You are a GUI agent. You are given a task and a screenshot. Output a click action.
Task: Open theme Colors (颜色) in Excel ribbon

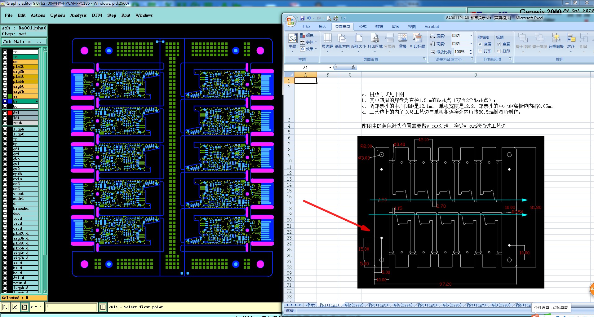(308, 35)
